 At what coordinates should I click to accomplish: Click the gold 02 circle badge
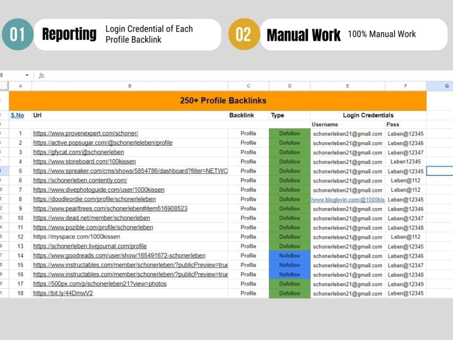[244, 34]
